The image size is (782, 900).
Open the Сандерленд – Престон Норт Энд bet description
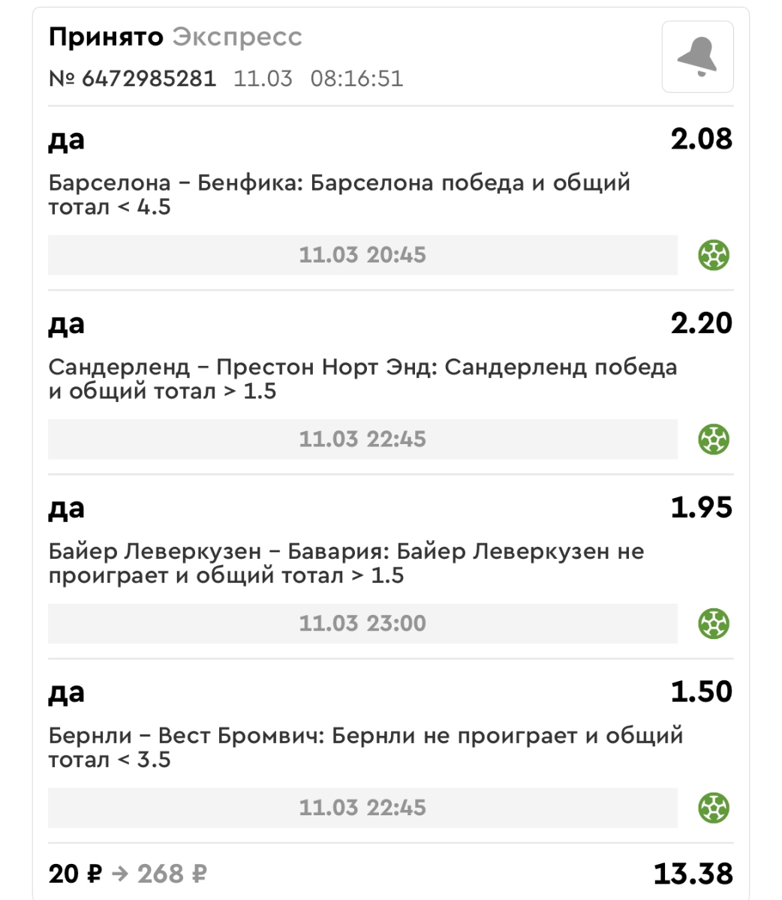pyautogui.click(x=363, y=379)
